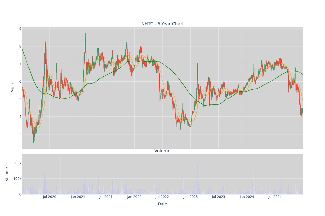Viewport: 325px width, 216px height.
Task: Click the green long moving average line start near 7.9
Action: tap(22, 49)
